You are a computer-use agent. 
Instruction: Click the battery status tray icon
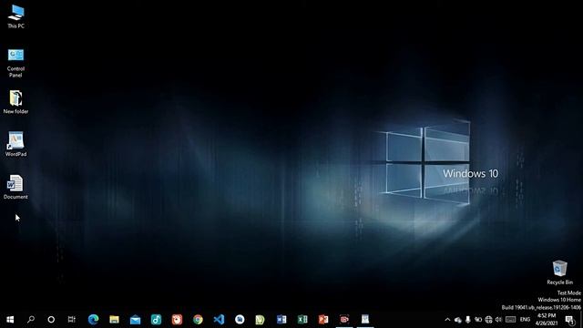pyautogui.click(x=478, y=320)
